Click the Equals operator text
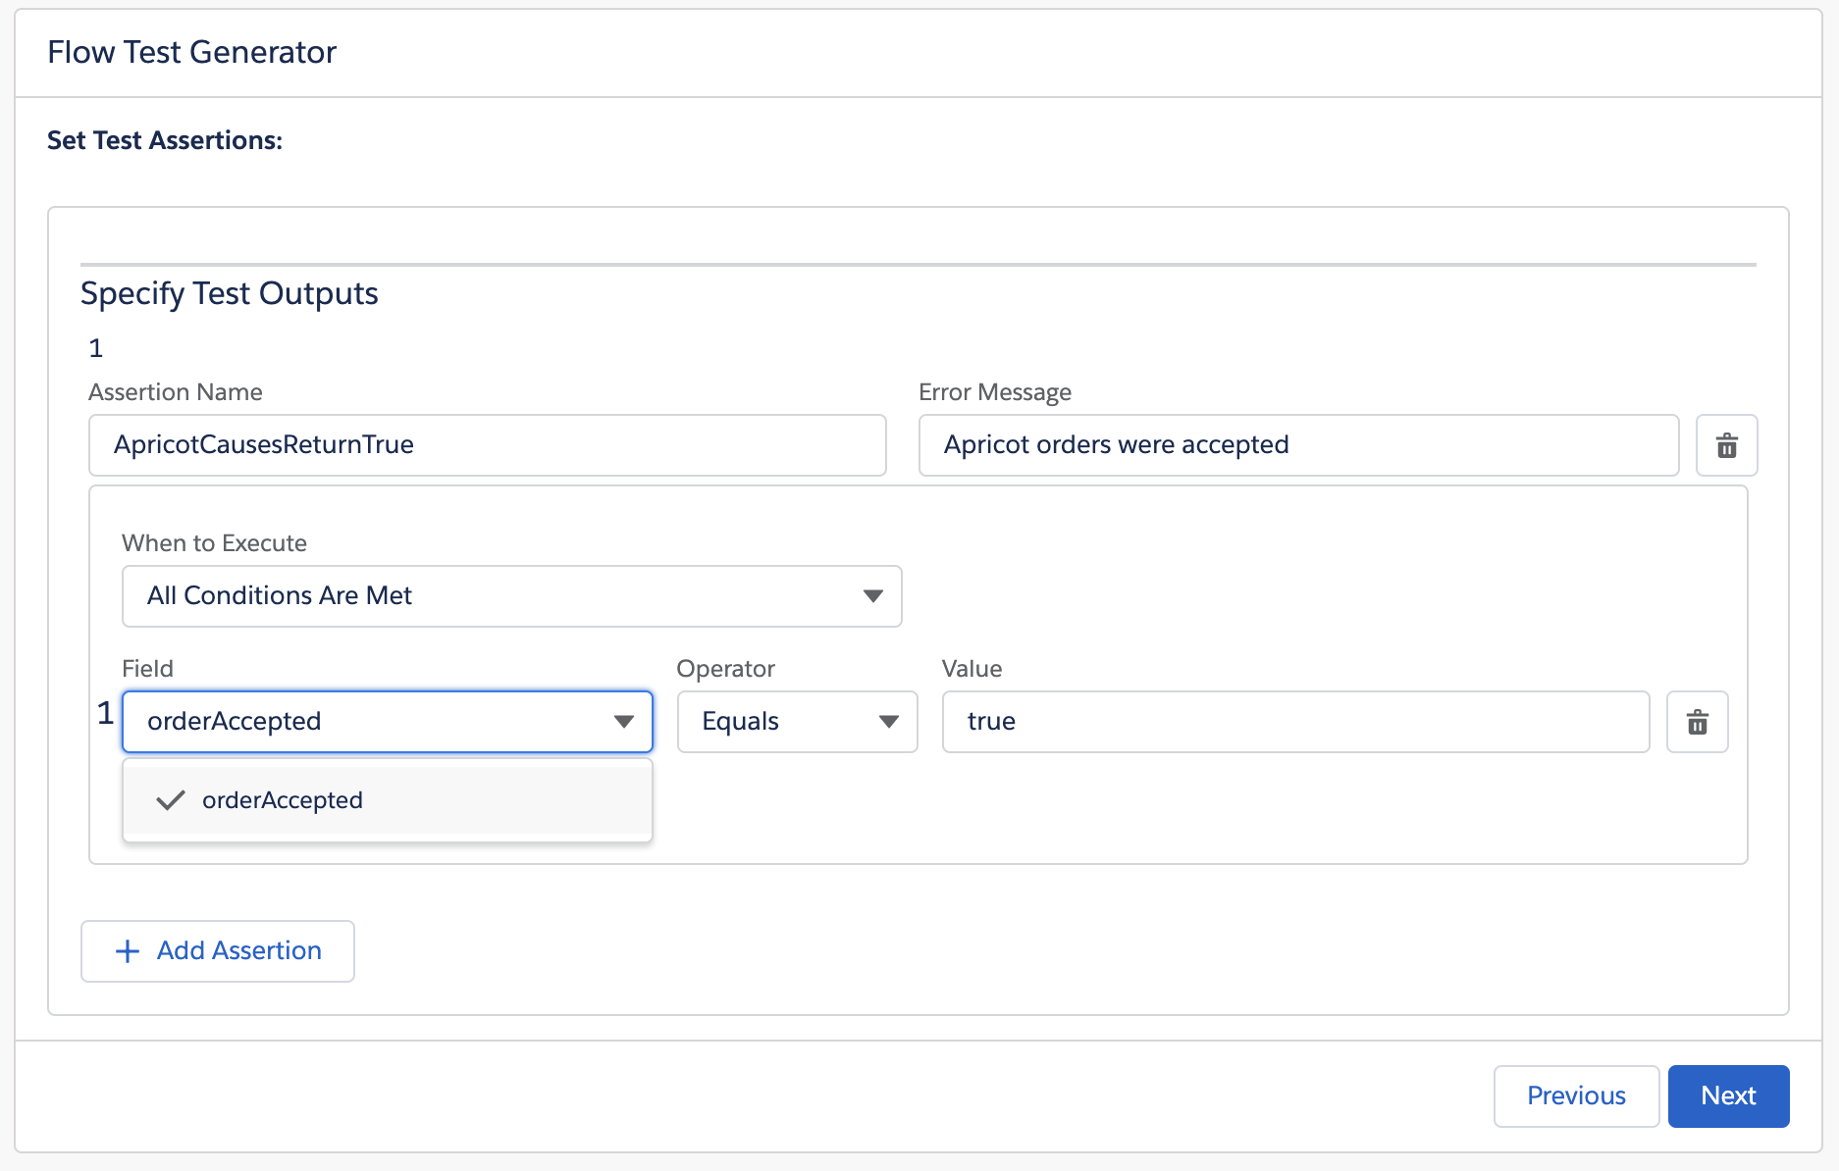The width and height of the screenshot is (1839, 1171). [739, 722]
